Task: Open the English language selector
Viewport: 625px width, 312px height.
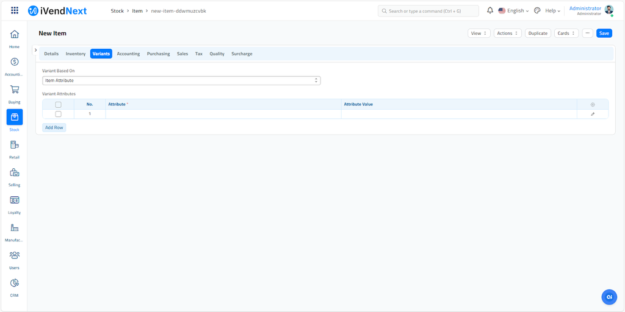Action: click(x=513, y=11)
